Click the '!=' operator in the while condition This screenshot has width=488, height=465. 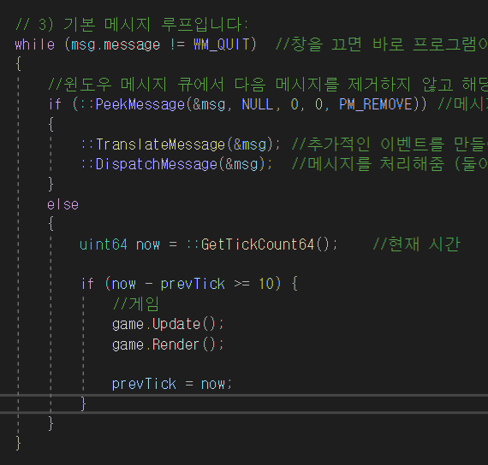click(177, 44)
